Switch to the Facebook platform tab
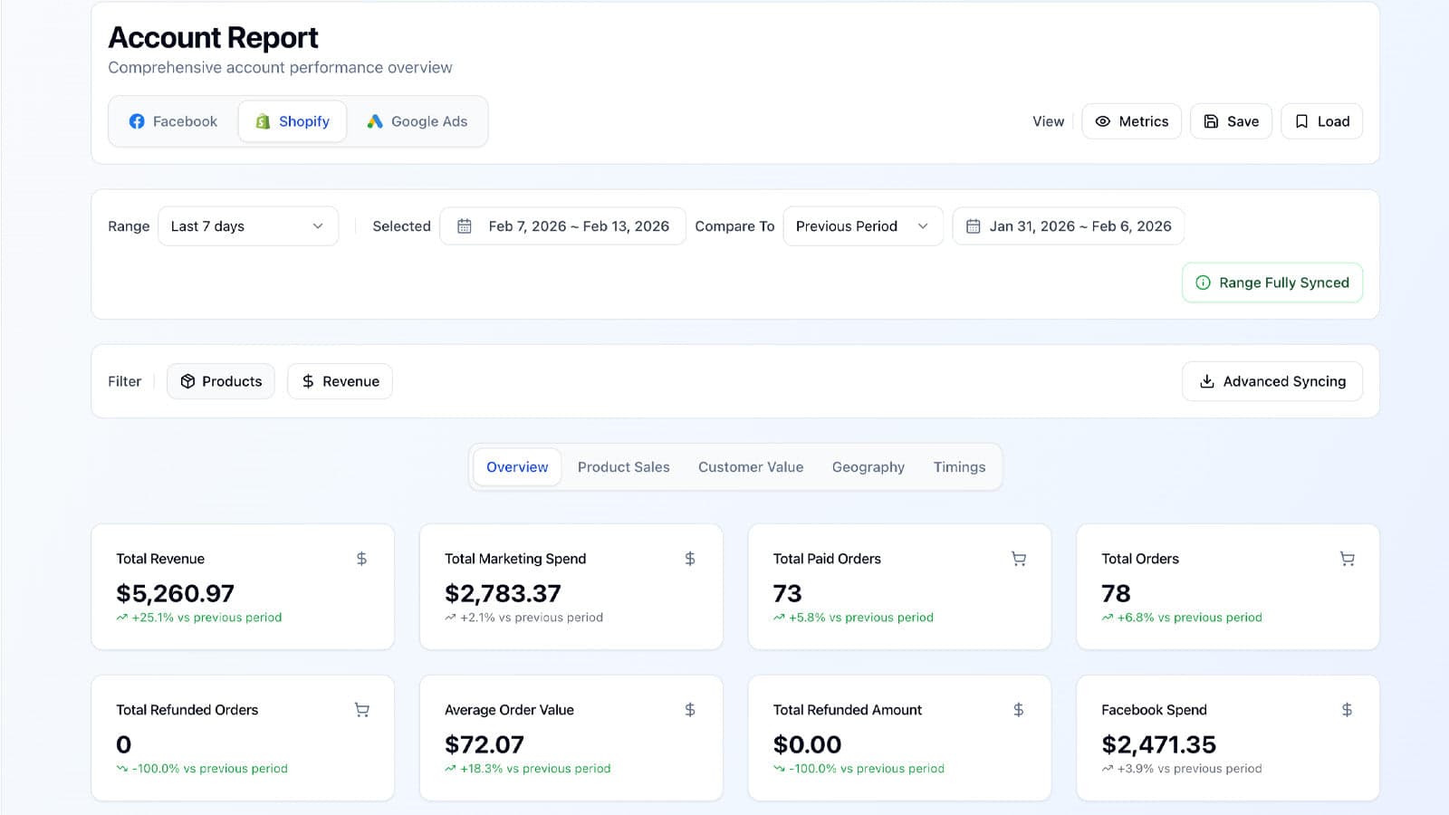Screen dimensions: 1449x815 coord(173,121)
